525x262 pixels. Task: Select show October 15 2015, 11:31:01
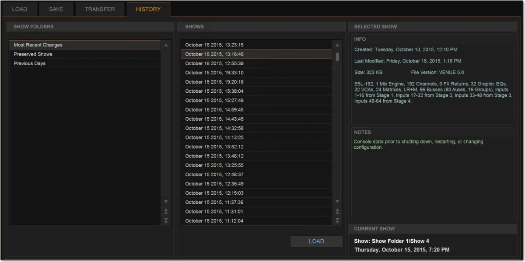256,211
